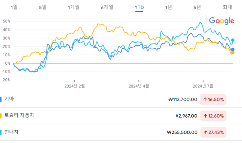
Task: Select the 1일 time range tab
Action: pyautogui.click(x=14, y=7)
